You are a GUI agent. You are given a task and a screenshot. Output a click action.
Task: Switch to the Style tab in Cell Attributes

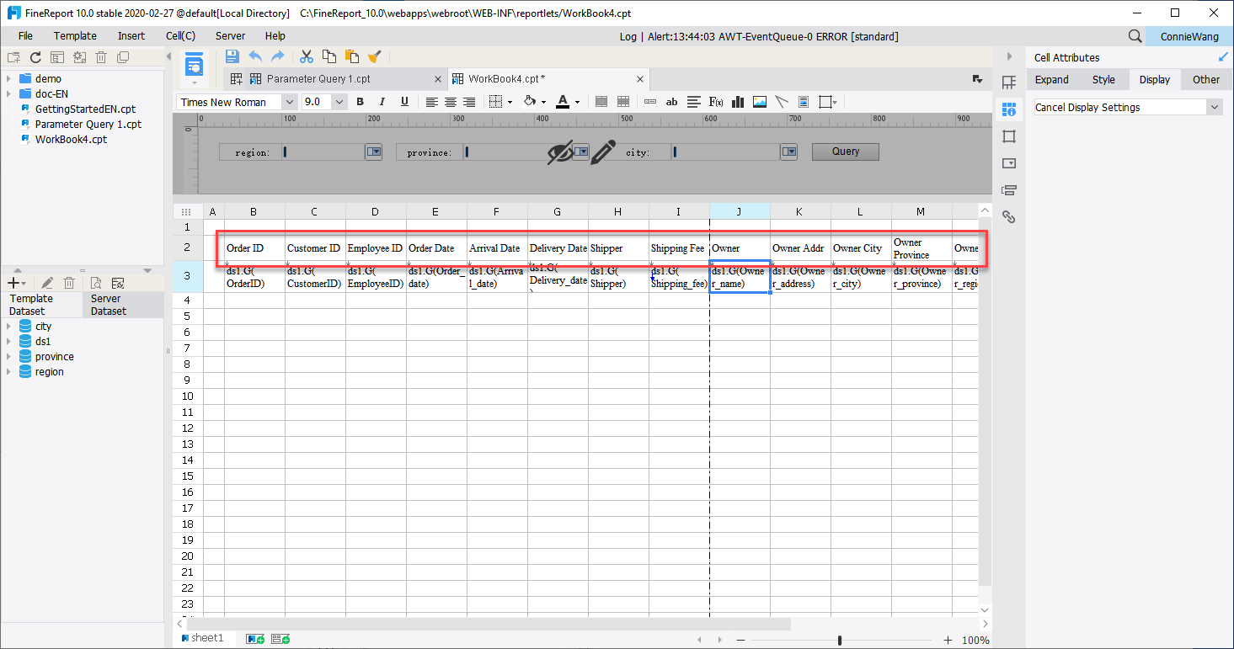pos(1103,80)
